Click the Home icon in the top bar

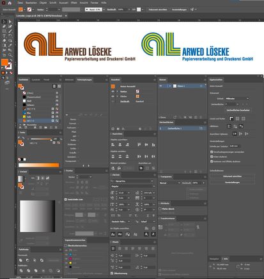[x=10, y=3]
